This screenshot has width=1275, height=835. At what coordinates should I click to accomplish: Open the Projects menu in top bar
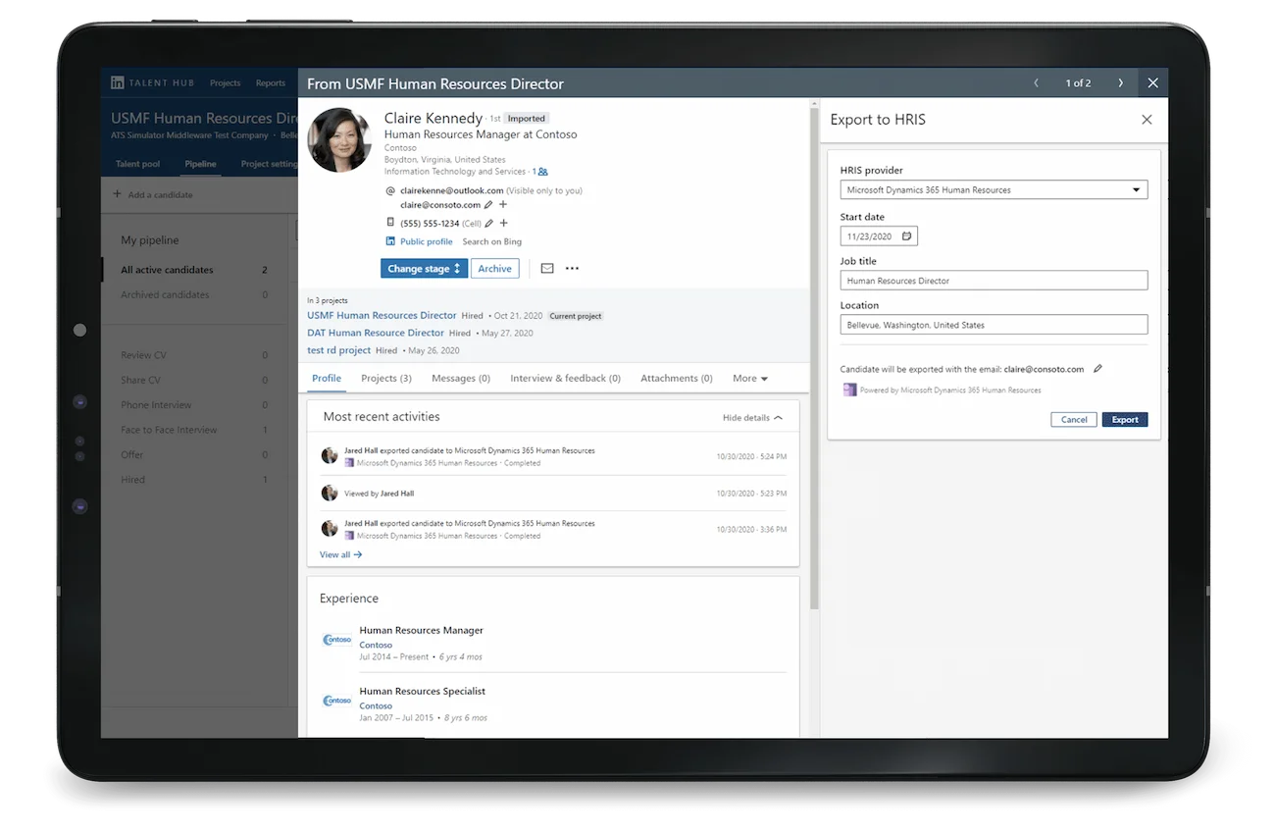[225, 83]
